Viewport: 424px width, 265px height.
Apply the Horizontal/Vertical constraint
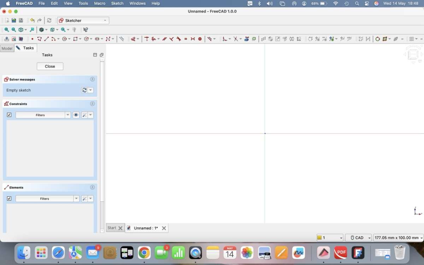(153, 39)
